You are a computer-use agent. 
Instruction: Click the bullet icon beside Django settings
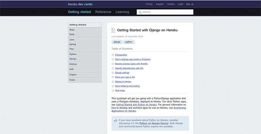(113, 73)
